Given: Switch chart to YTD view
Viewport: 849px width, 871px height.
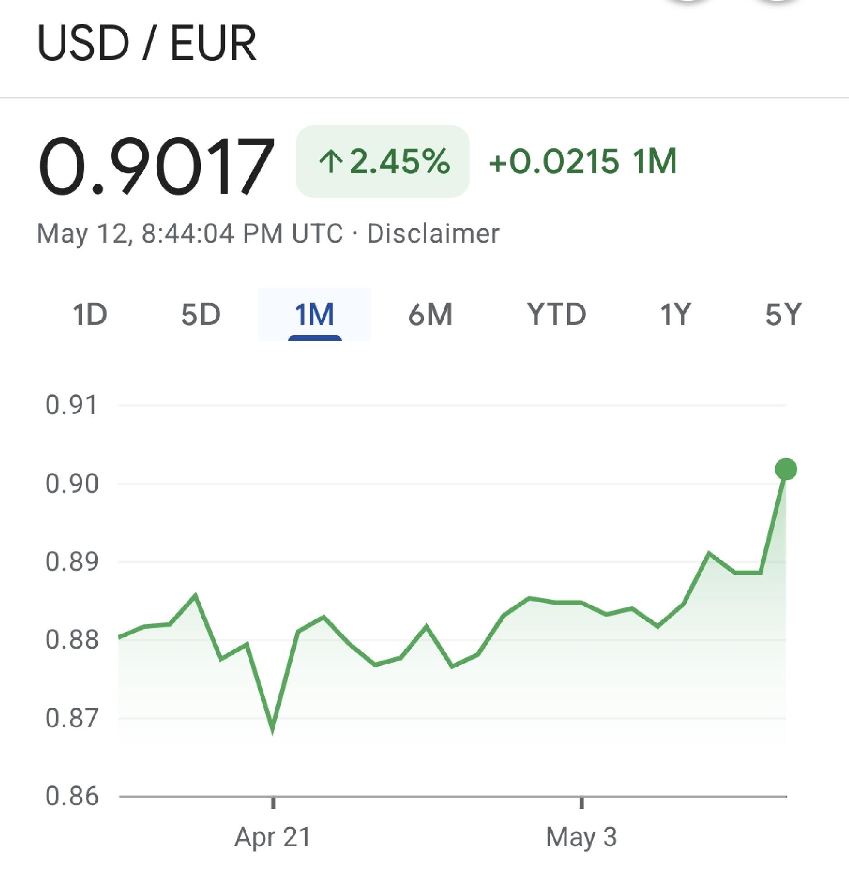Looking at the screenshot, I should coord(557,314).
